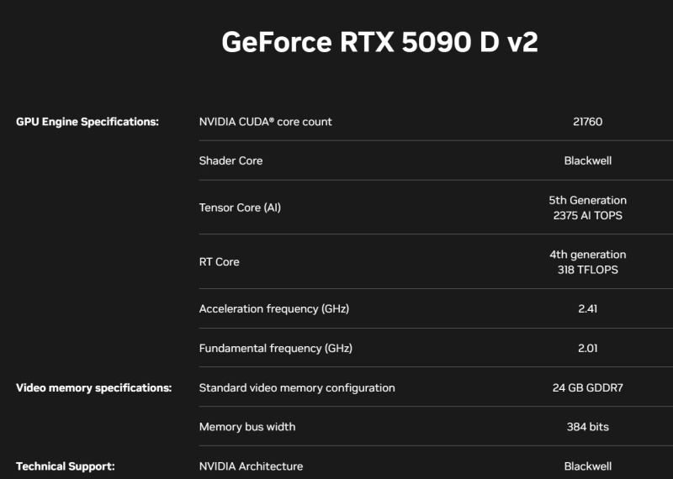Click the Video memory specifications section label
The height and width of the screenshot is (479, 673).
coord(94,387)
